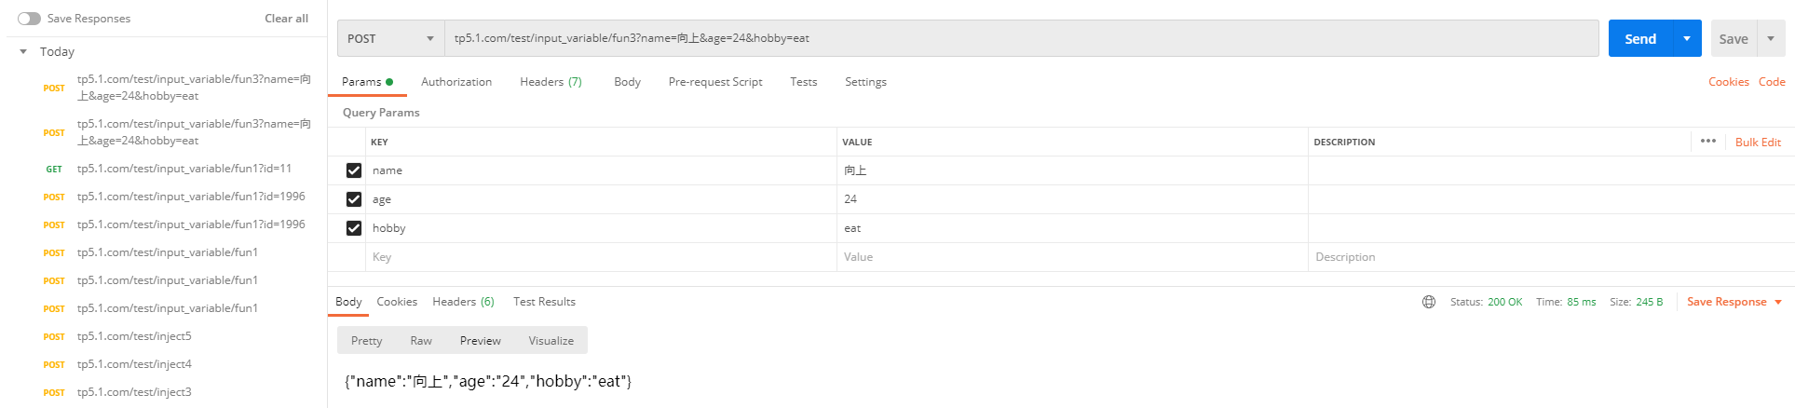Open the Cookies link
This screenshot has height=408, width=1795.
[x=1728, y=82]
